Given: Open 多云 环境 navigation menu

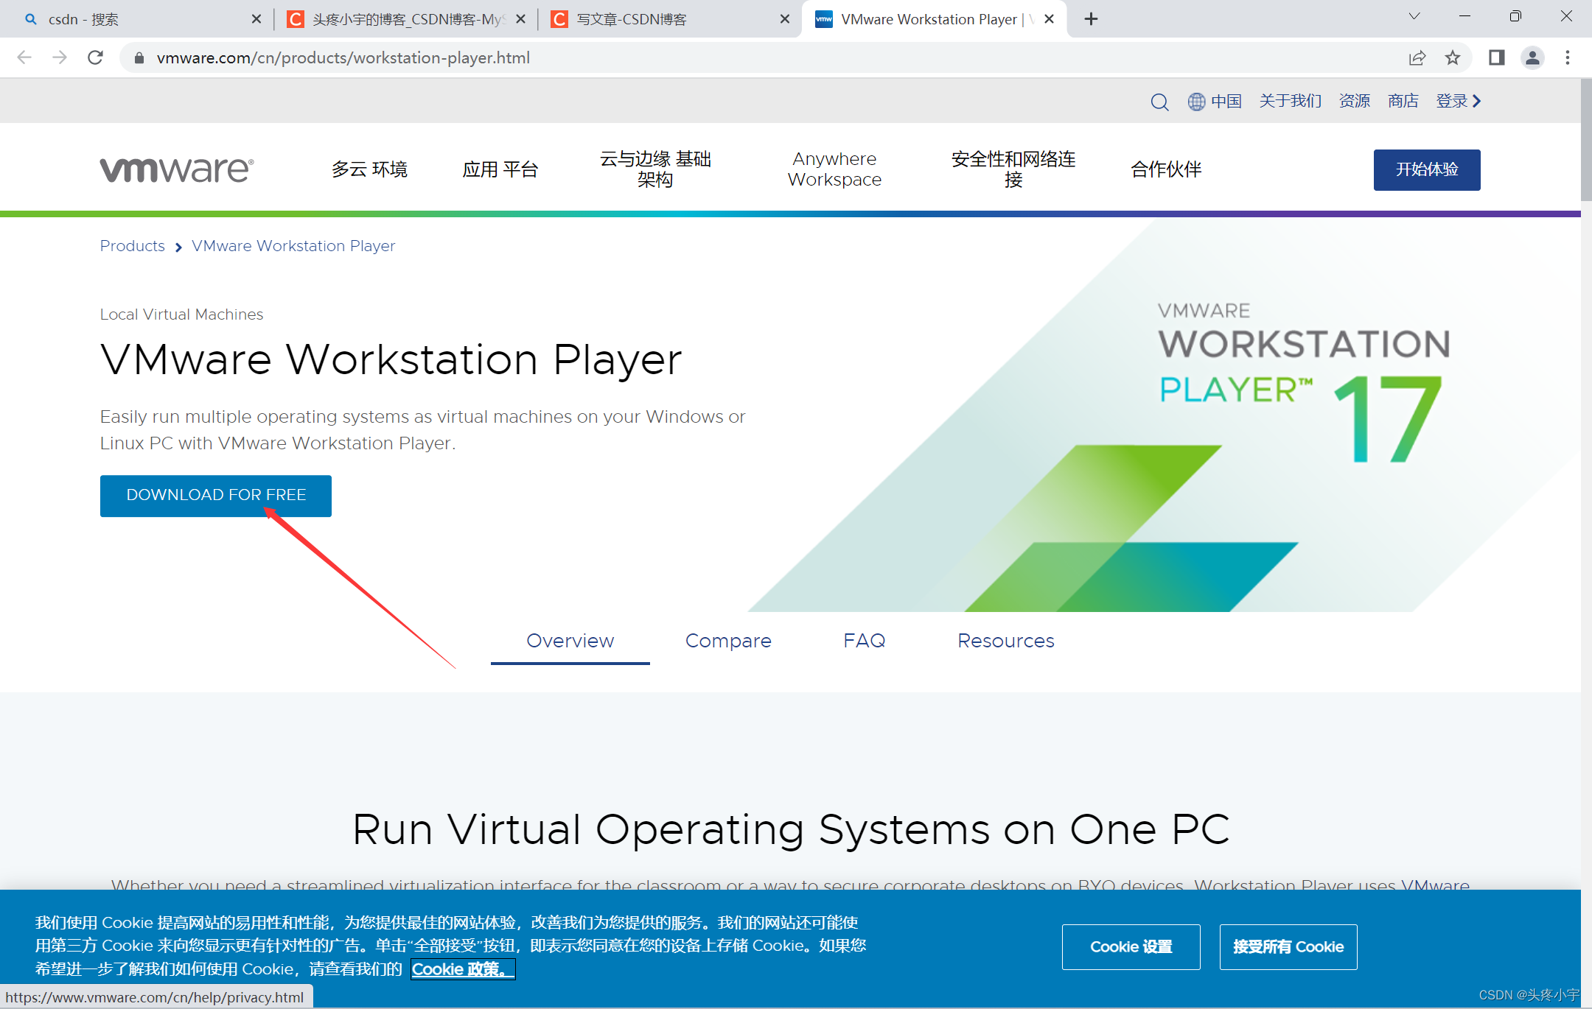Looking at the screenshot, I should coord(369,169).
